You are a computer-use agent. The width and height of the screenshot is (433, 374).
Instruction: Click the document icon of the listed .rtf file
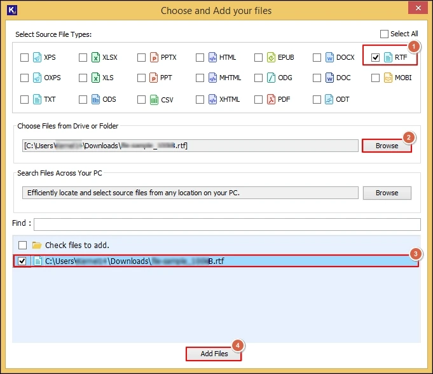pyautogui.click(x=38, y=261)
